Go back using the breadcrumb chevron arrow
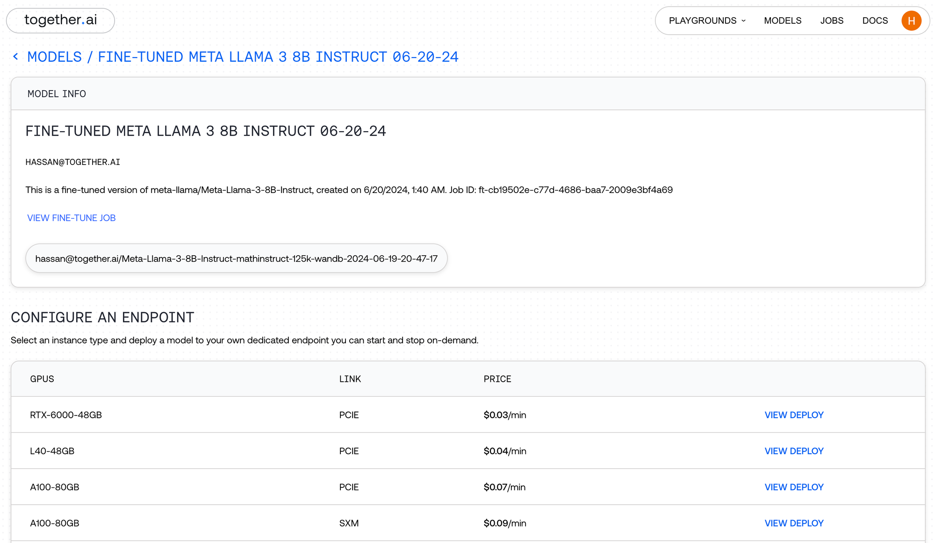Screen dimensions: 935x543 (16, 57)
